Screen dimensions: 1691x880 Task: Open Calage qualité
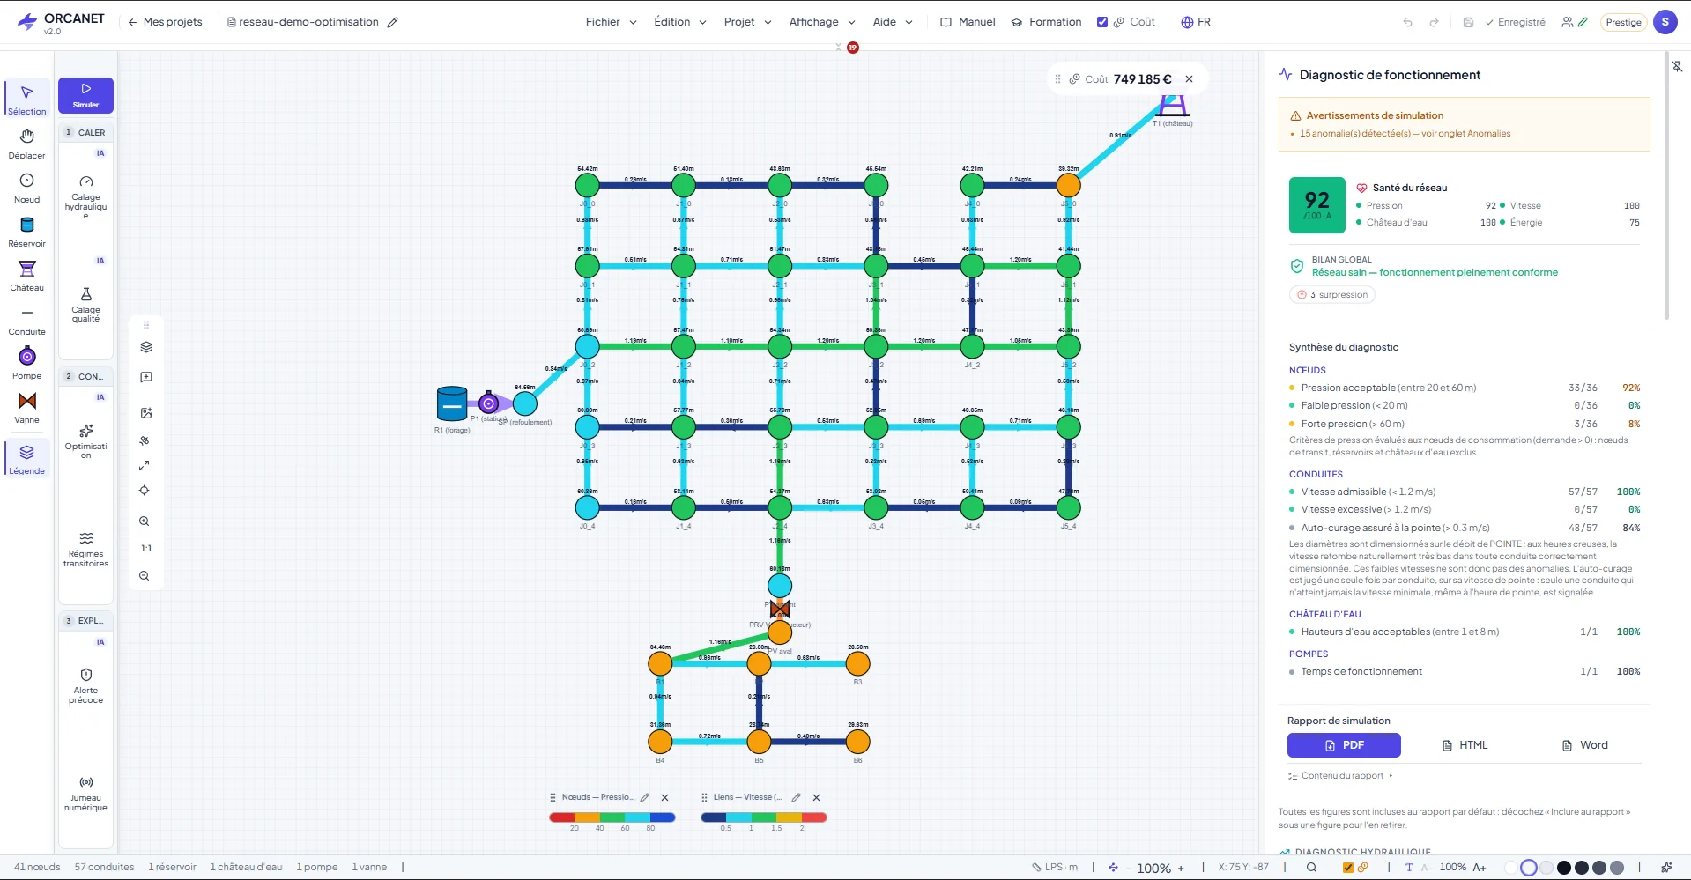pyautogui.click(x=85, y=305)
